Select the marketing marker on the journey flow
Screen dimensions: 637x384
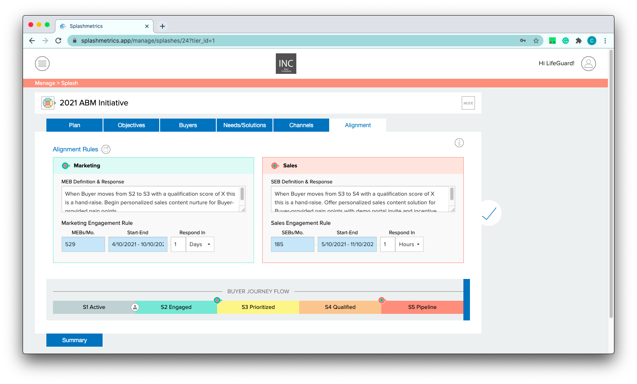tap(218, 300)
